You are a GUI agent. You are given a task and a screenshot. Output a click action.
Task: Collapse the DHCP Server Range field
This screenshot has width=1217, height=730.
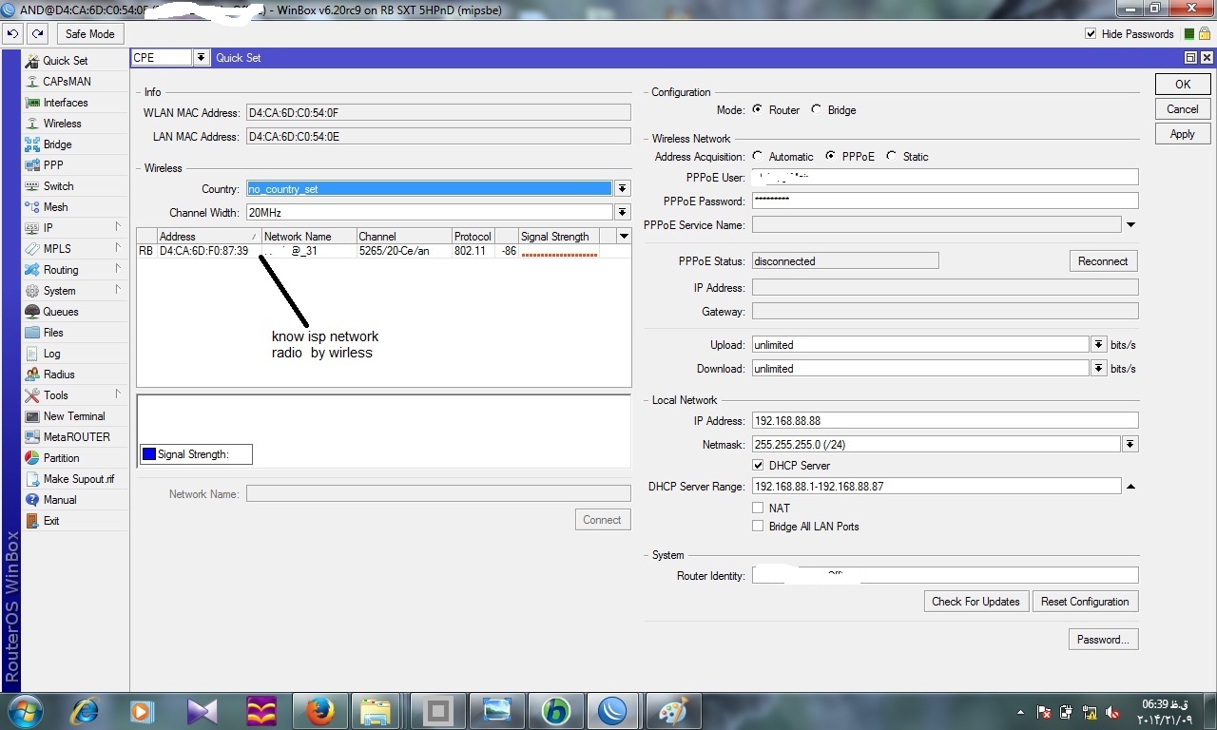[x=1130, y=487]
